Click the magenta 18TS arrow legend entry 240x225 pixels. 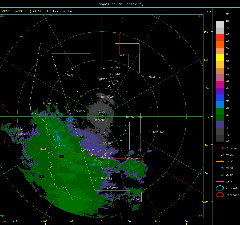[220, 182]
